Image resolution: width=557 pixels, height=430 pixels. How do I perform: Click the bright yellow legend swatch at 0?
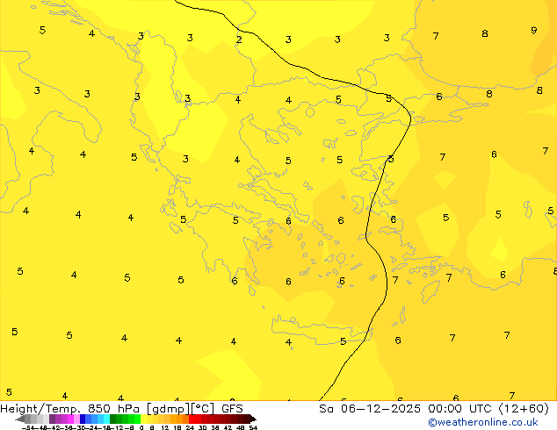[x=143, y=419]
